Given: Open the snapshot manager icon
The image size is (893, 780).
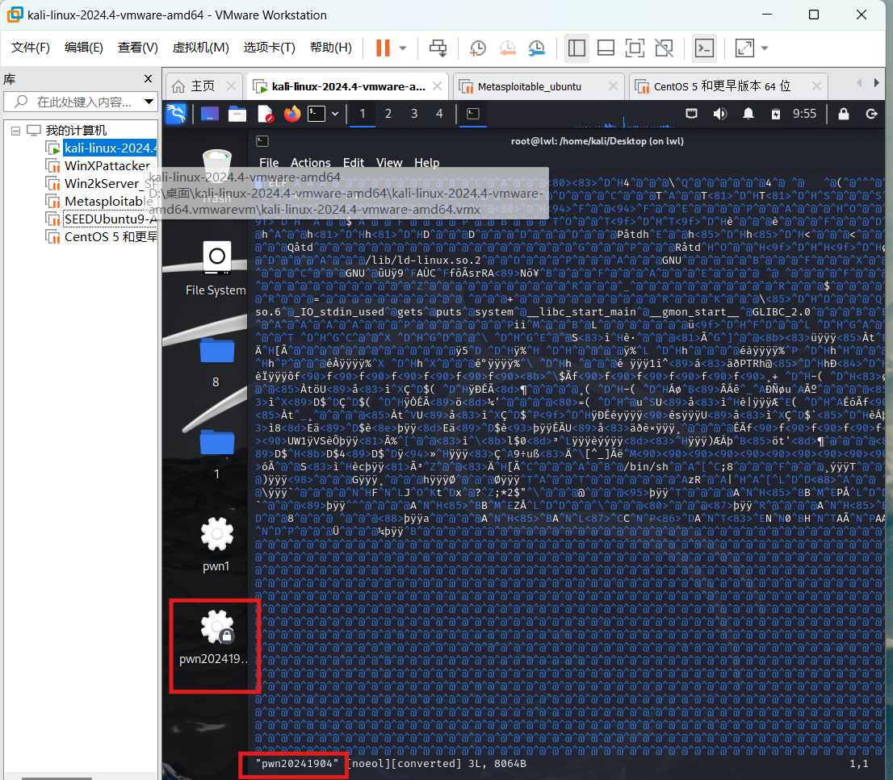Looking at the screenshot, I should 536,48.
